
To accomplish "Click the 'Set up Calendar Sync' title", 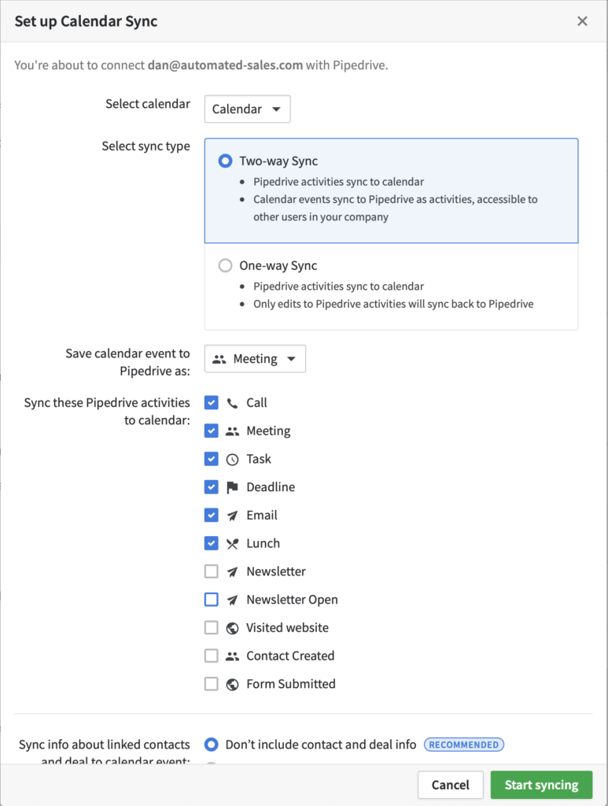I will pos(86,21).
